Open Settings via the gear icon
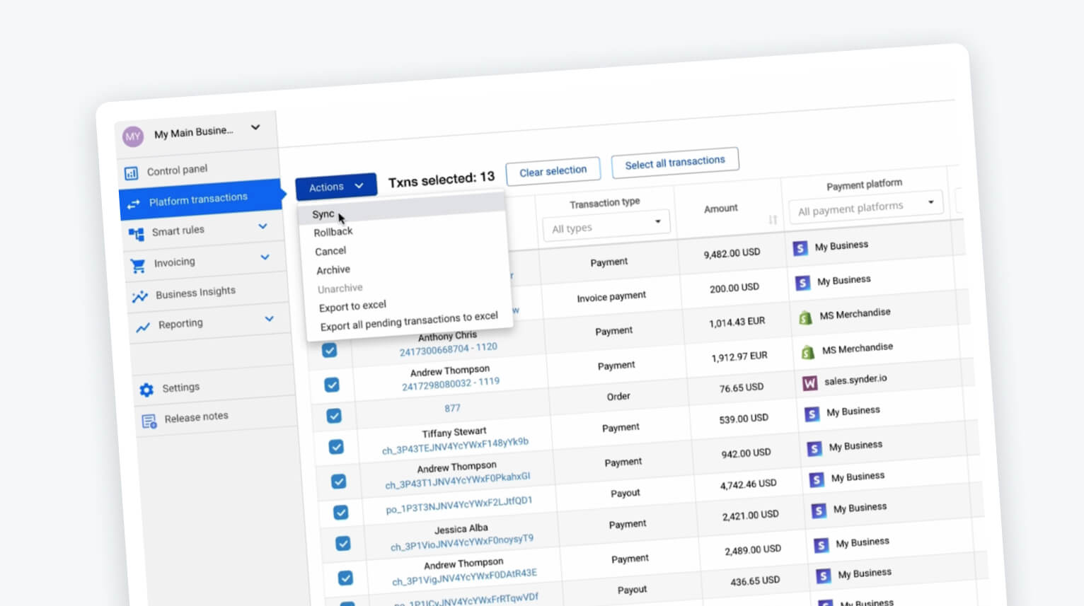Viewport: 1084px width, 606px height. (x=146, y=390)
